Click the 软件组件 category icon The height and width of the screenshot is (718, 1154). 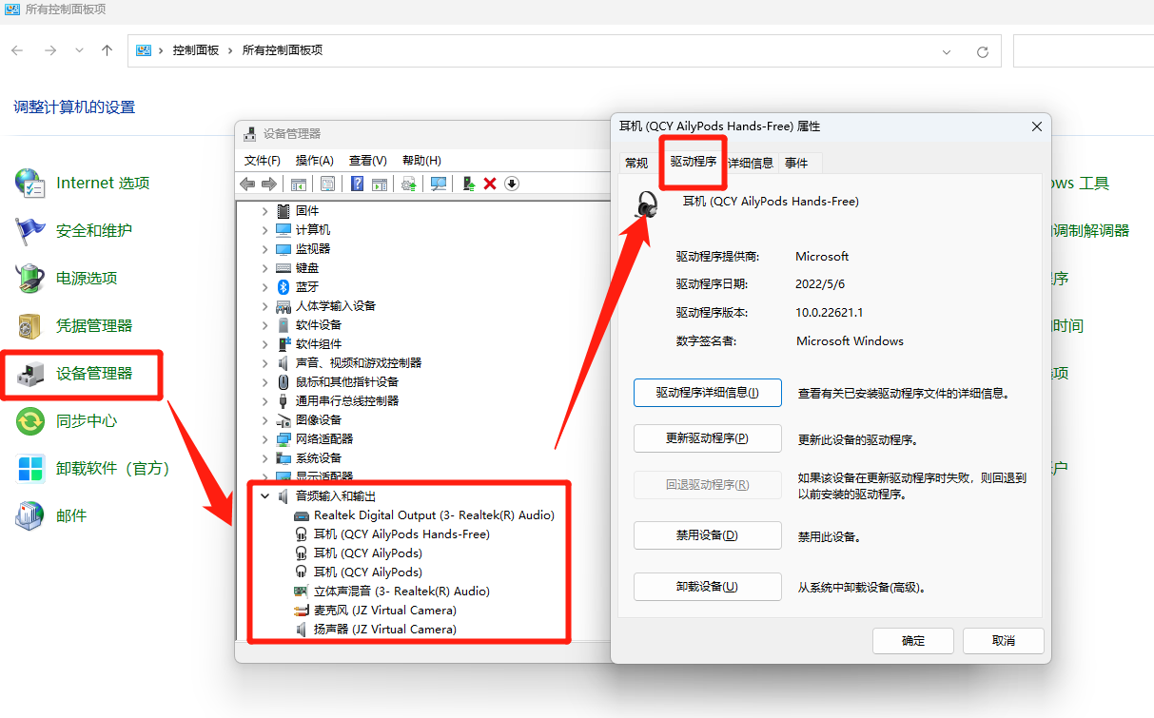tap(284, 343)
